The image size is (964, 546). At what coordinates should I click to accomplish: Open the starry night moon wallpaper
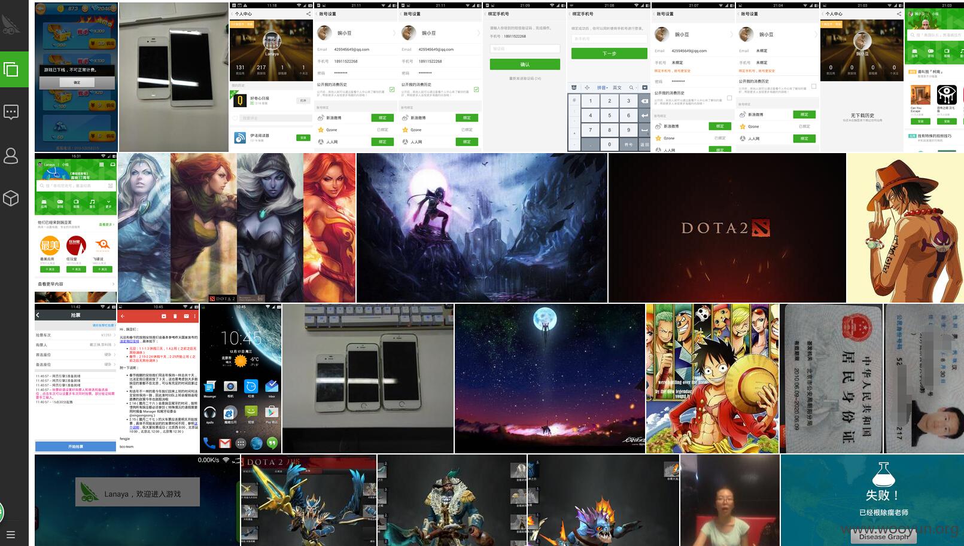click(550, 379)
